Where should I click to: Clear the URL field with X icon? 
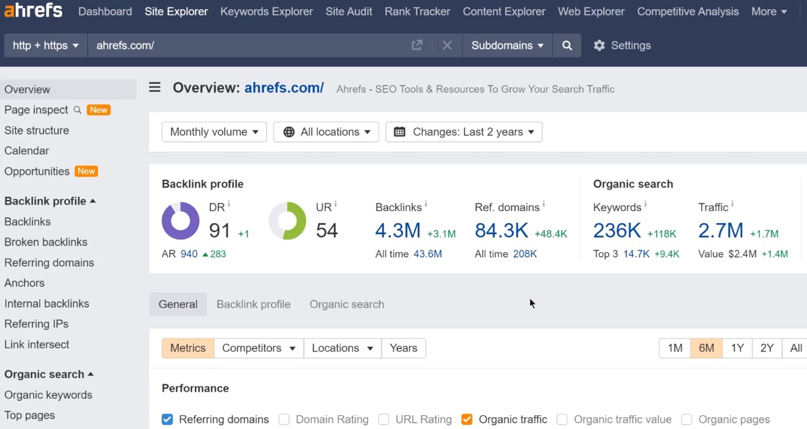[x=447, y=45]
